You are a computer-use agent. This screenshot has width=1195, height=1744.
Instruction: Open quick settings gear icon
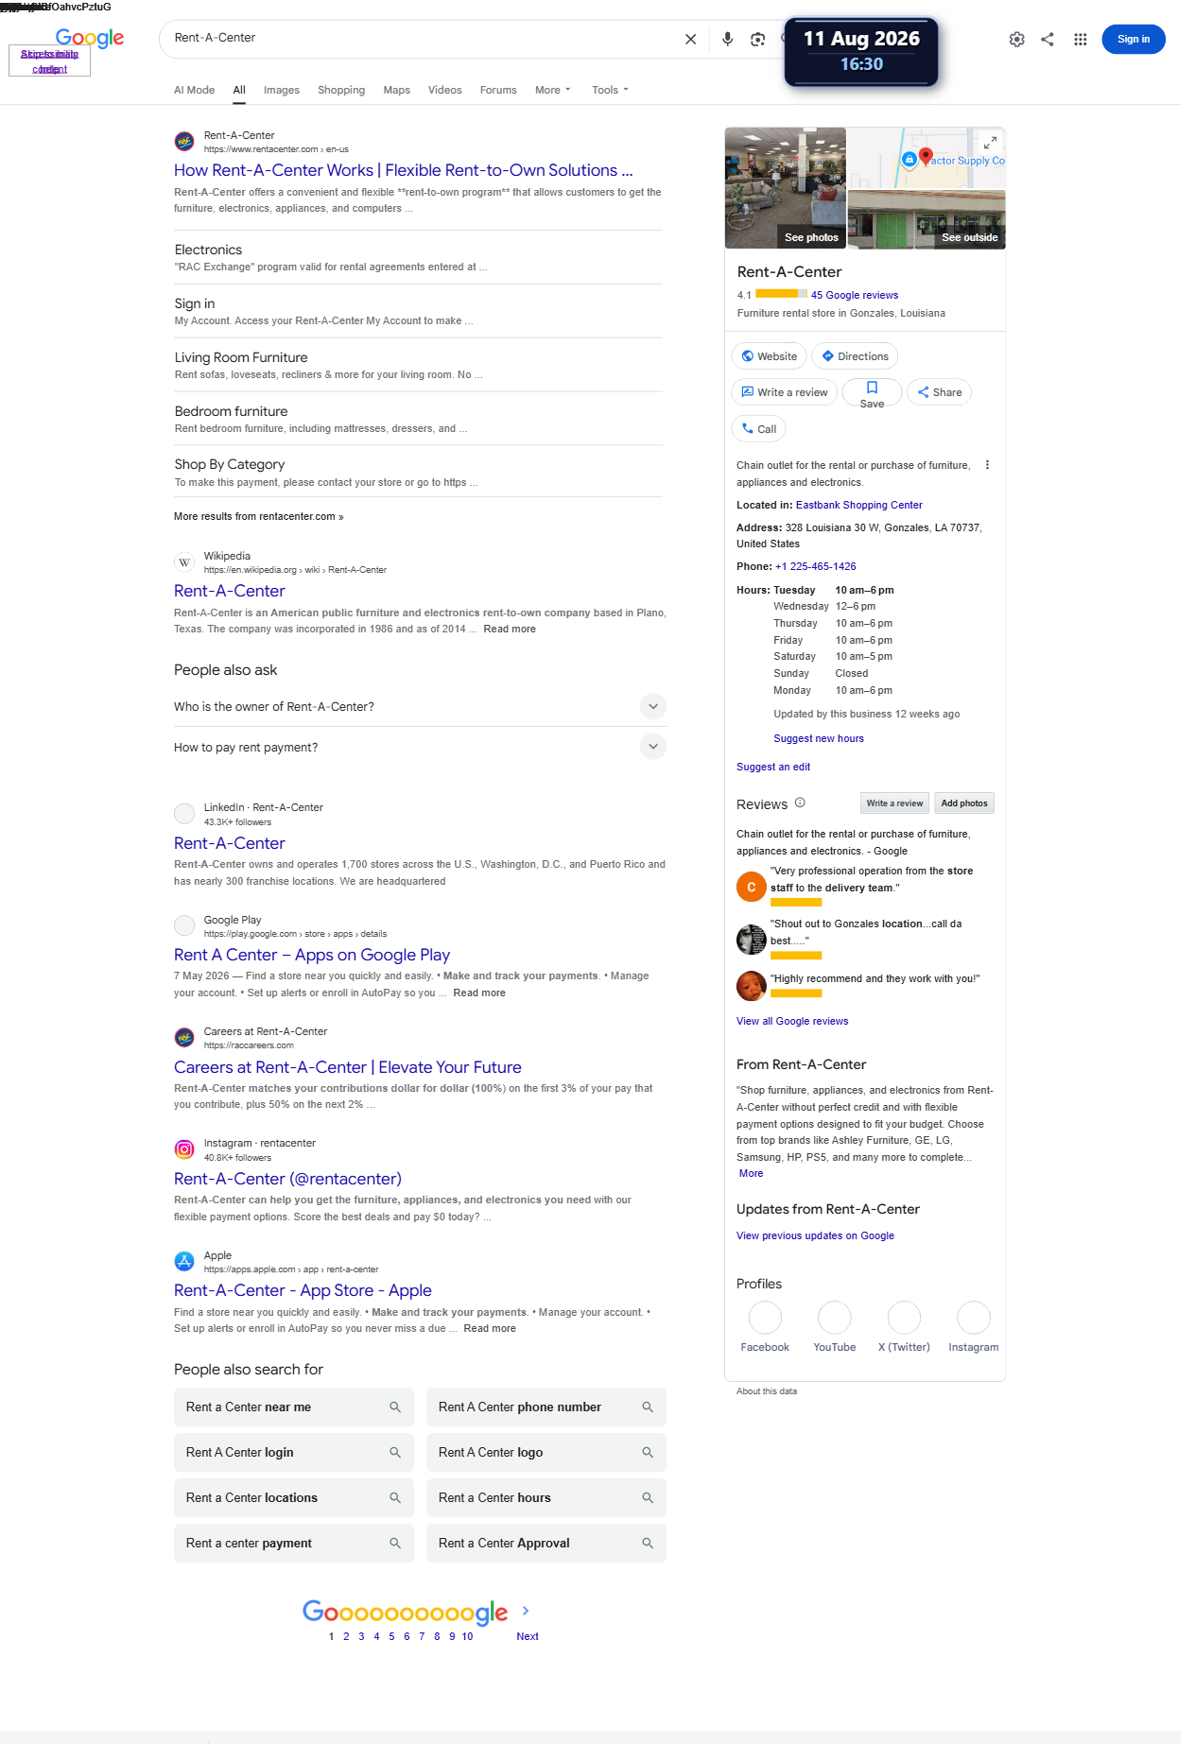(x=1016, y=39)
